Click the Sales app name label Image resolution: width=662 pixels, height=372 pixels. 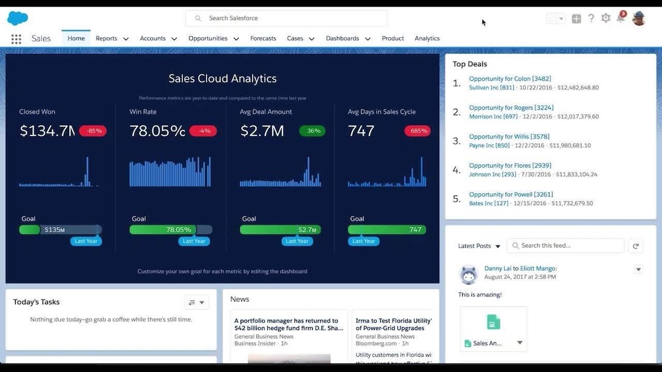pos(41,38)
